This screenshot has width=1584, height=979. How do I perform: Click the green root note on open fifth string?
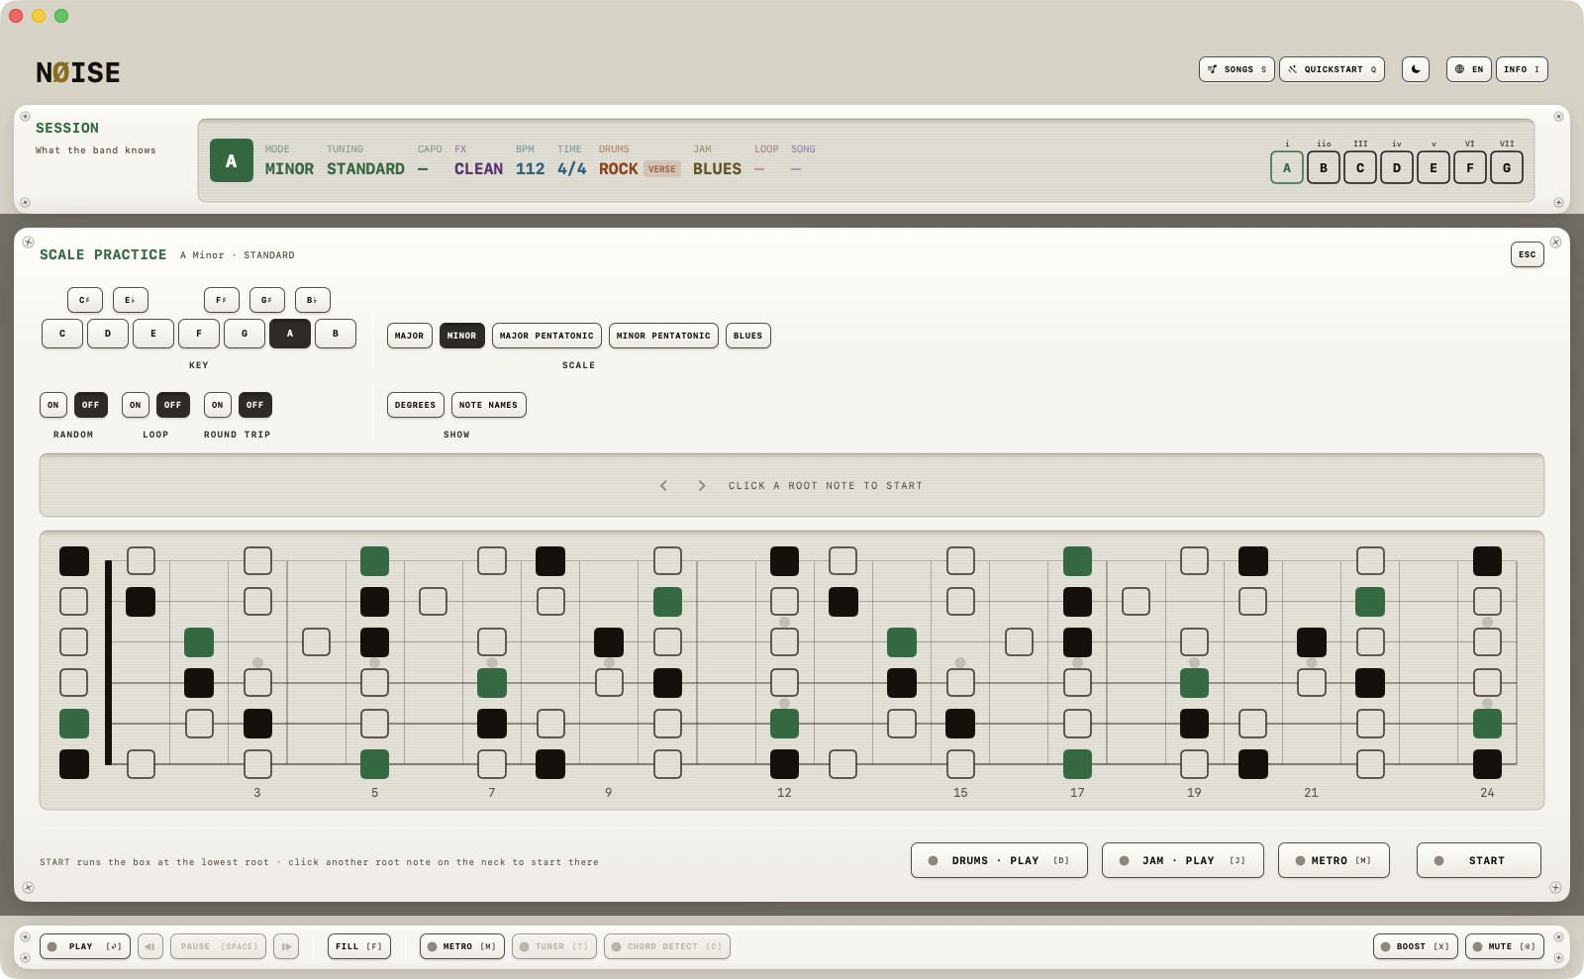[x=74, y=724]
